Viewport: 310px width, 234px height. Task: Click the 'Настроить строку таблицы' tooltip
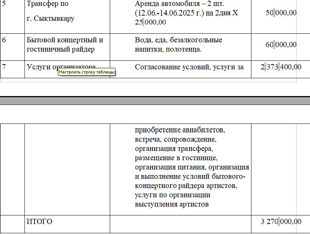(87, 72)
